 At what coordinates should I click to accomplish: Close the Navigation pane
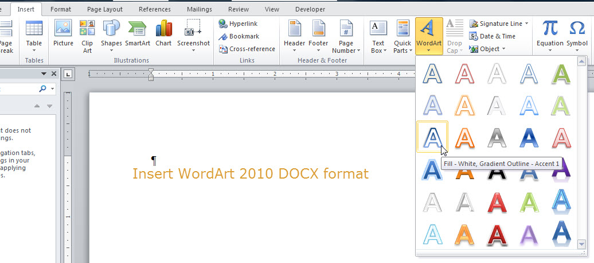[54, 74]
